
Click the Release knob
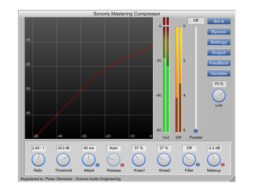pos(113,160)
